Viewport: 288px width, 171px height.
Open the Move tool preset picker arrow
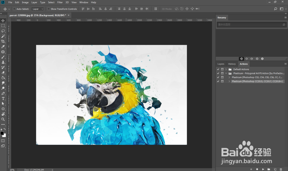pyautogui.click(x=9, y=9)
